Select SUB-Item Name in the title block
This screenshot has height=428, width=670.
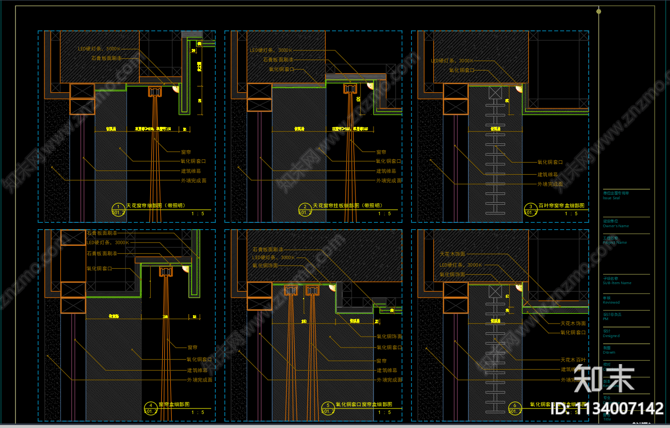[x=617, y=283]
